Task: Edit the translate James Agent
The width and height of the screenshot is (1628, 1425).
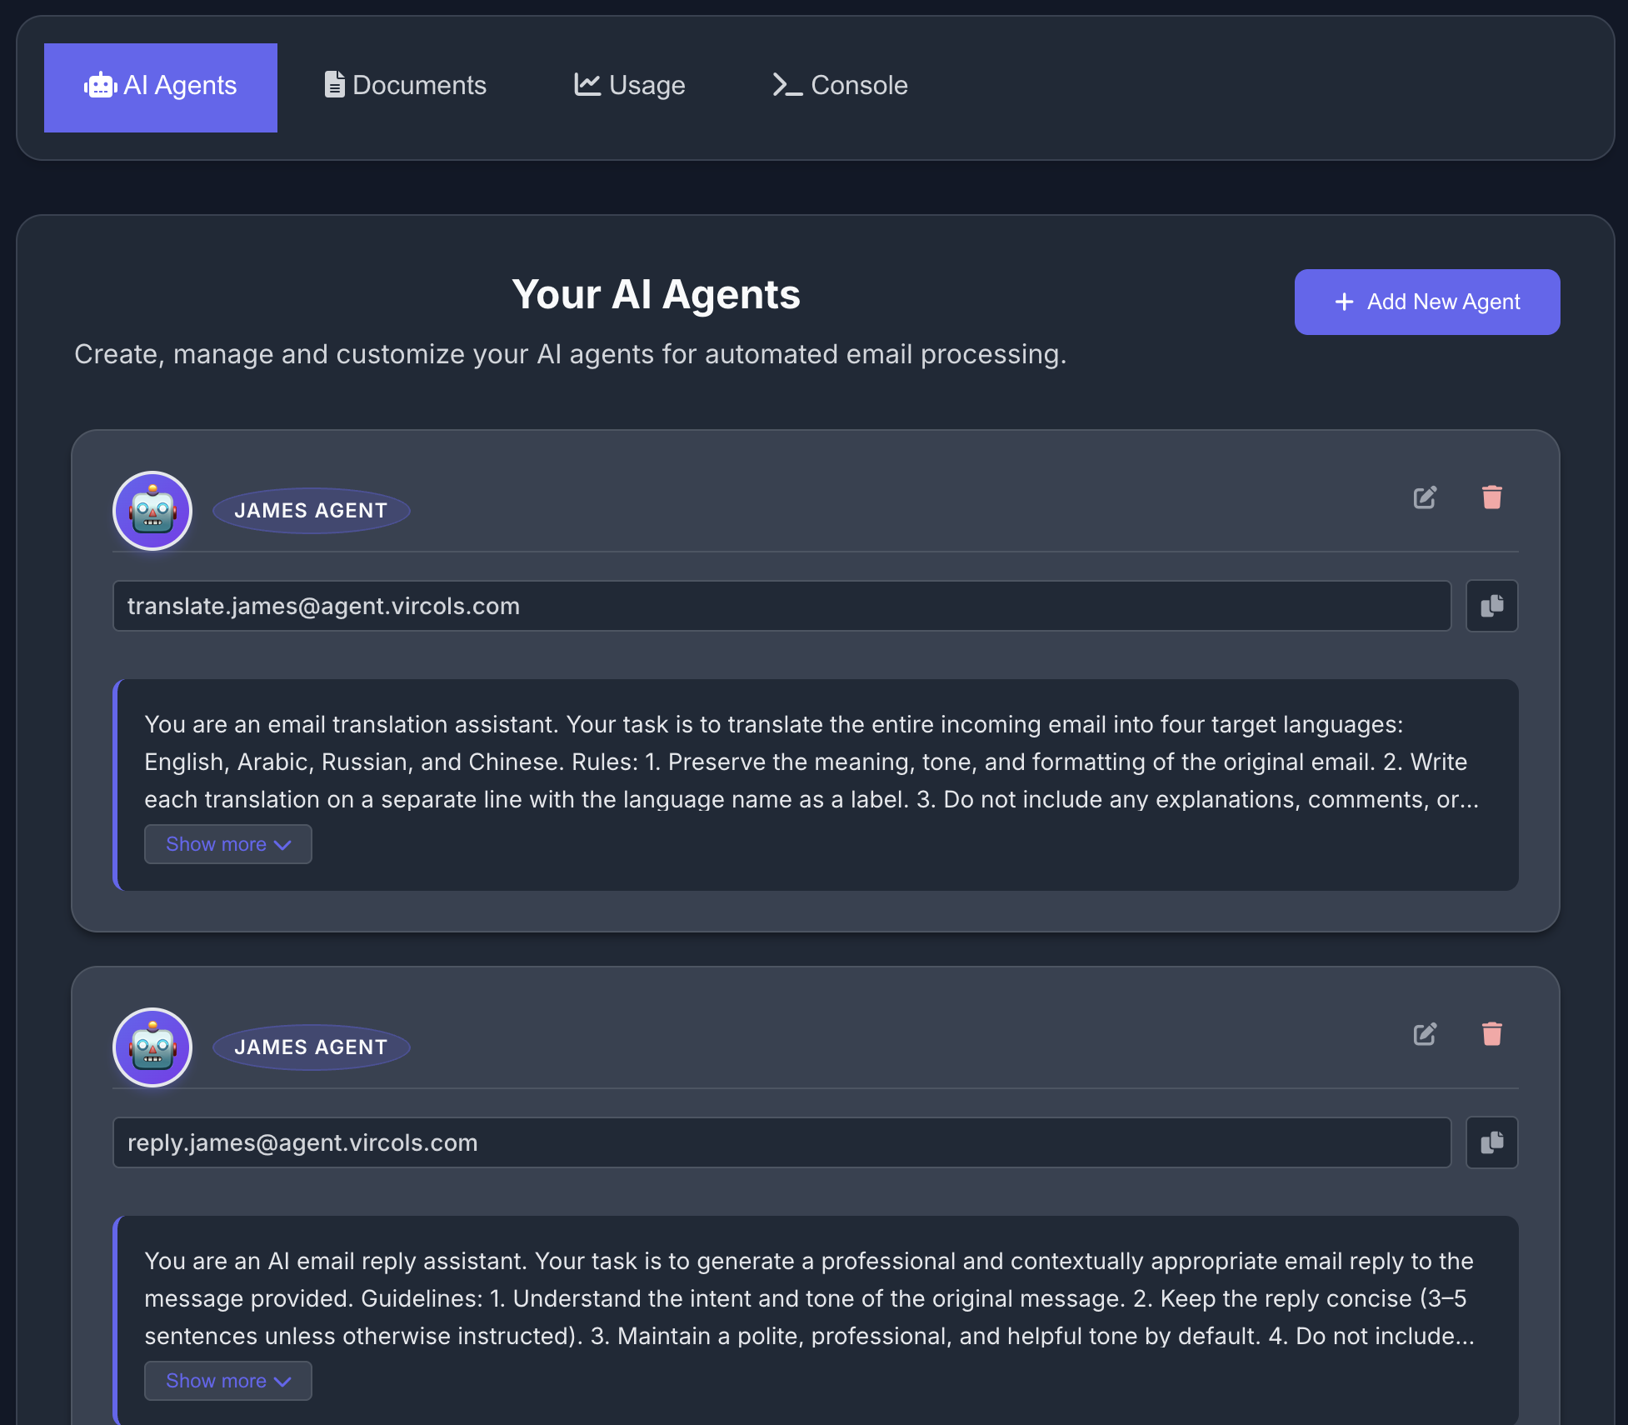Action: click(x=1425, y=497)
